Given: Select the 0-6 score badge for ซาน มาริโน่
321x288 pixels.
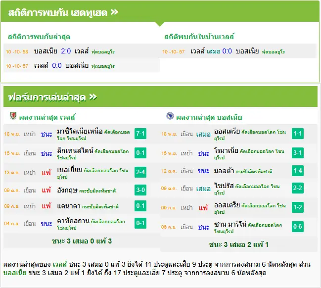Looking at the screenshot, I should 298,227.
